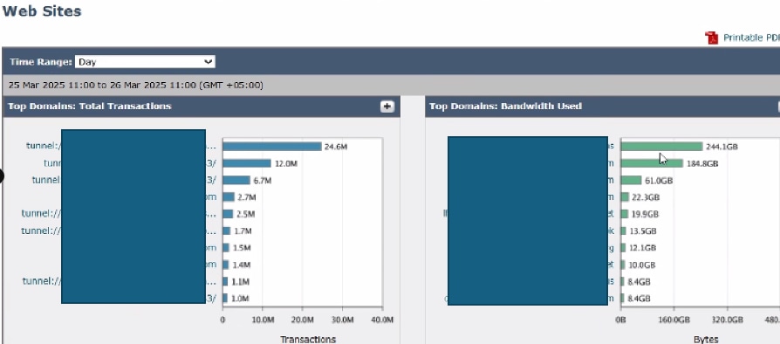The image size is (780, 344).
Task: Open the Time Range dropdown
Action: point(145,62)
